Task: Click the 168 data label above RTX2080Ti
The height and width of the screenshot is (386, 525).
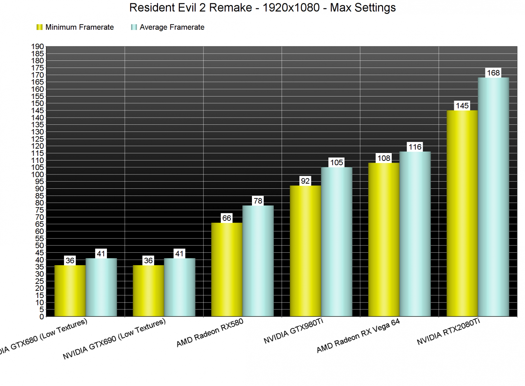Action: (x=493, y=73)
